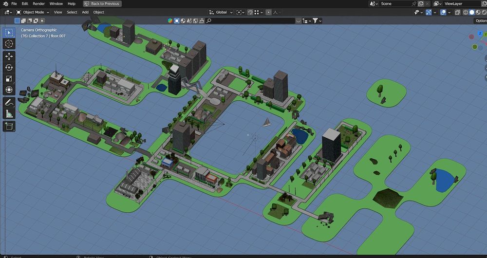Click the Back to Previous button

tap(102, 3)
